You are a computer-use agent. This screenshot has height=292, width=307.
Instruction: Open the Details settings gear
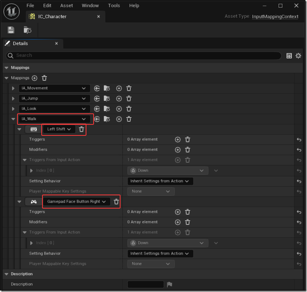(298, 56)
